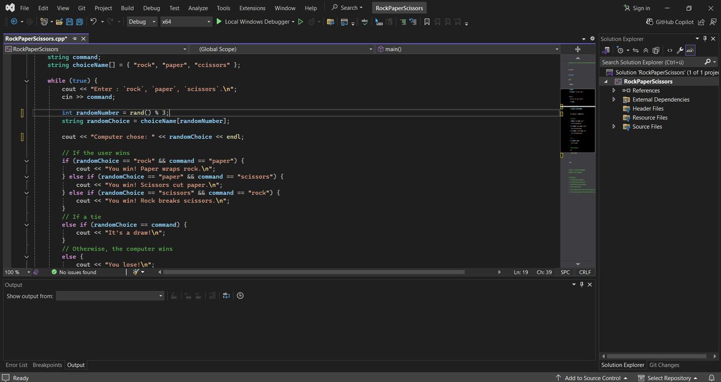Select the Solution 'RockPaperScissors' root node

[x=661, y=72]
